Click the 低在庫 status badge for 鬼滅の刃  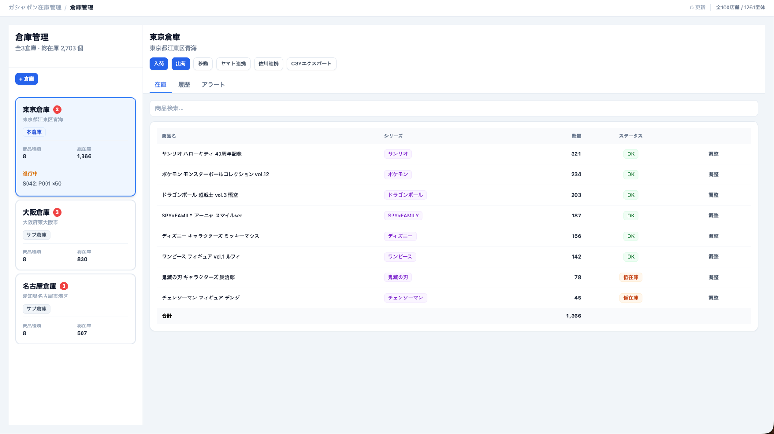630,277
